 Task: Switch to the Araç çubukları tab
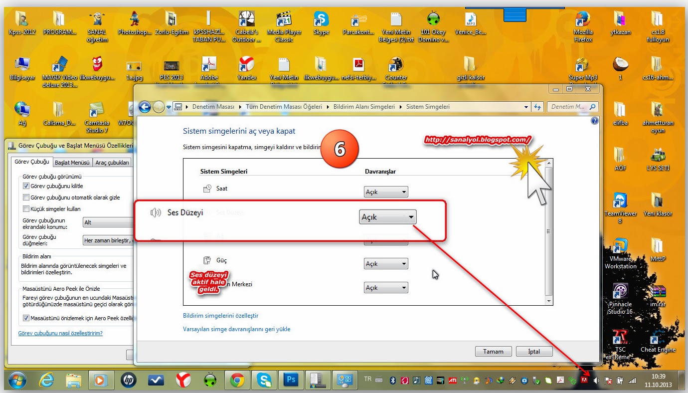tap(112, 163)
